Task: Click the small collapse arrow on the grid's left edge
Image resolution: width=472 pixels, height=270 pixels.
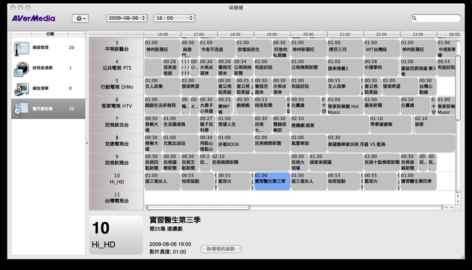Action: 87,143
